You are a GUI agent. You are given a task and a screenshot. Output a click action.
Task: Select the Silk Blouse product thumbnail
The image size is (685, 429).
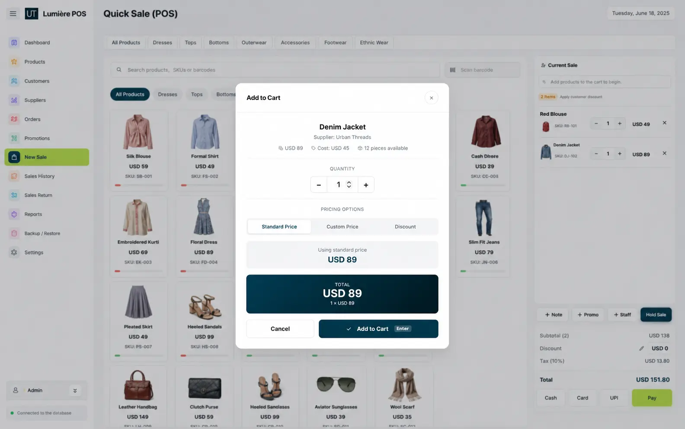coord(138,132)
